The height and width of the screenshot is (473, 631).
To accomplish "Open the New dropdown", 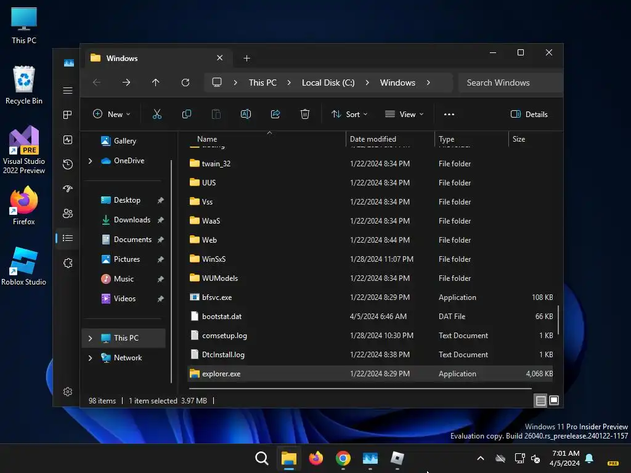I will coord(112,114).
